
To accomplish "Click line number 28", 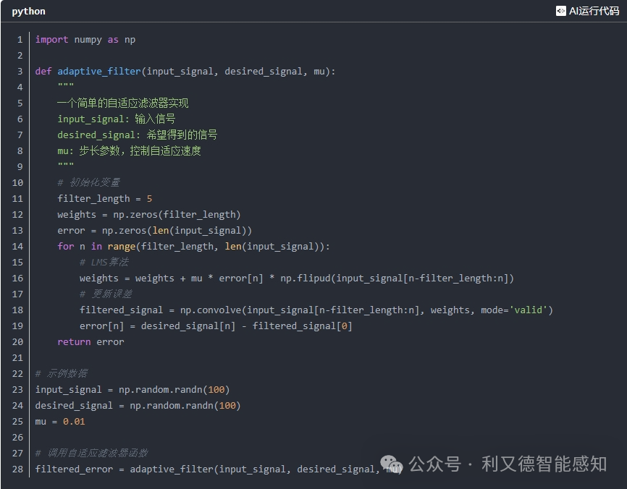I will (17, 469).
